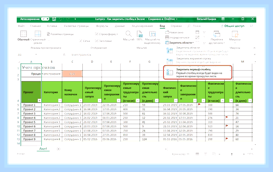Click Масштаб по выделенному icon

pyautogui.click(x=152, y=34)
